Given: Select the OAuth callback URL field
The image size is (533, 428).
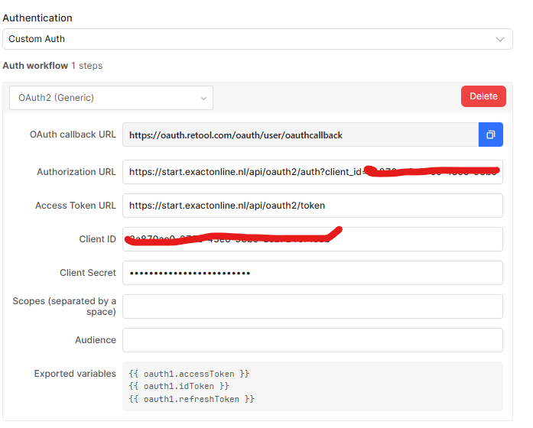Looking at the screenshot, I should pos(301,135).
